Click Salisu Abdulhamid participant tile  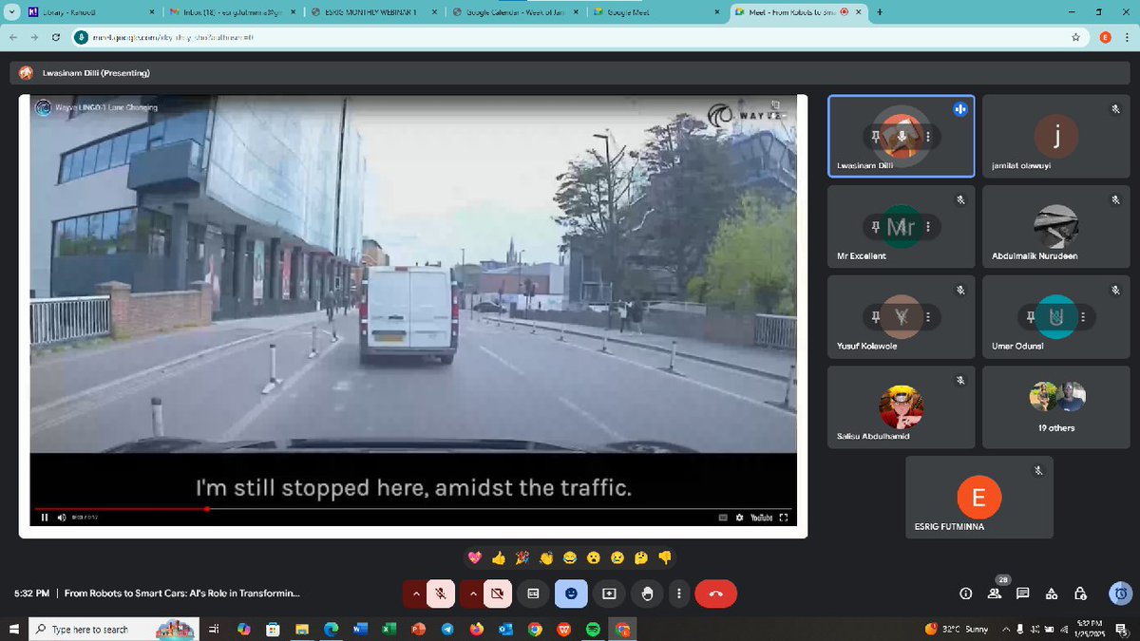(902, 406)
